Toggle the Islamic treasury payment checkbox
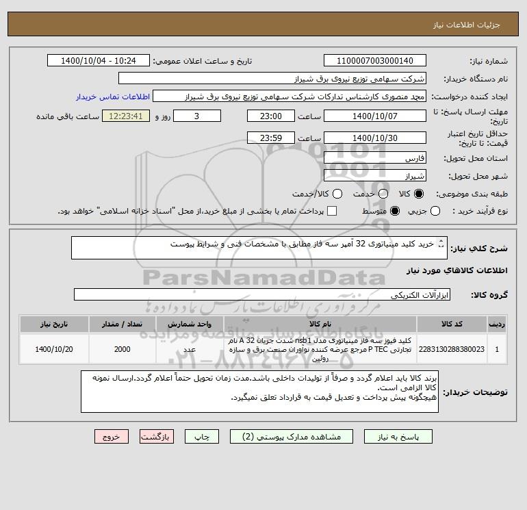 tap(332, 211)
